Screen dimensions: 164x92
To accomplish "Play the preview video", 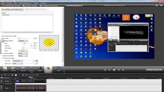I will click(114, 70).
